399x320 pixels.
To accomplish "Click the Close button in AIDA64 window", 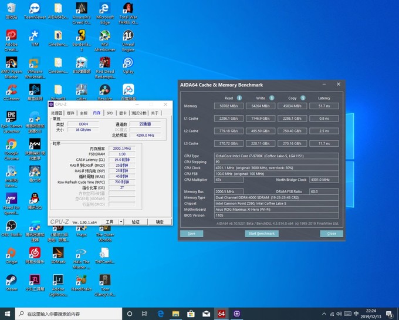I will coord(332,234).
